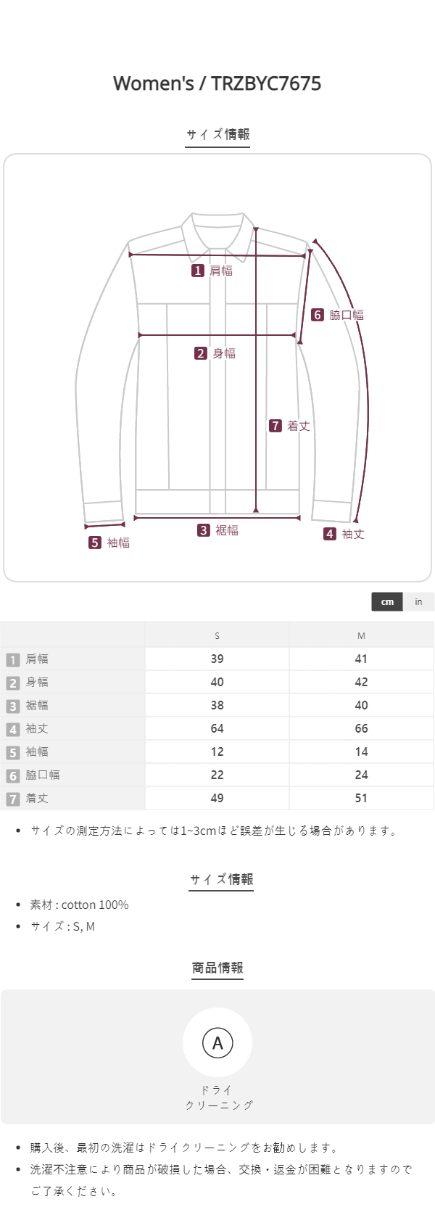
Task: Click the number 6 脇口幅 marker on jacket diagram
Action: (318, 315)
